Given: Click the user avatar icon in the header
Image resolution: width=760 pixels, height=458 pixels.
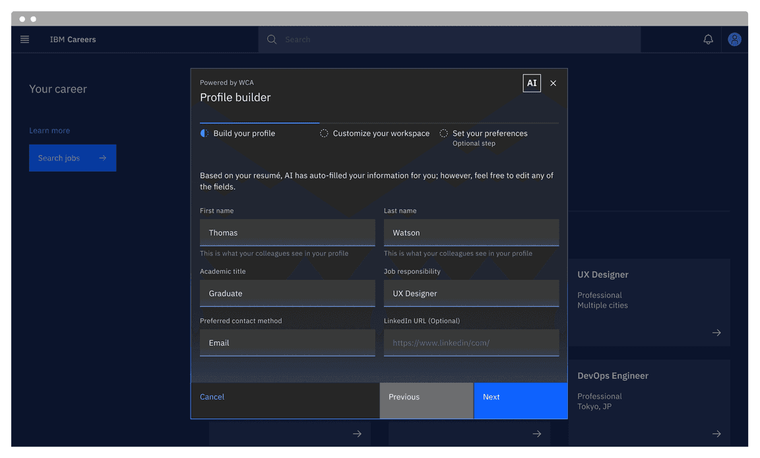Looking at the screenshot, I should coord(734,39).
